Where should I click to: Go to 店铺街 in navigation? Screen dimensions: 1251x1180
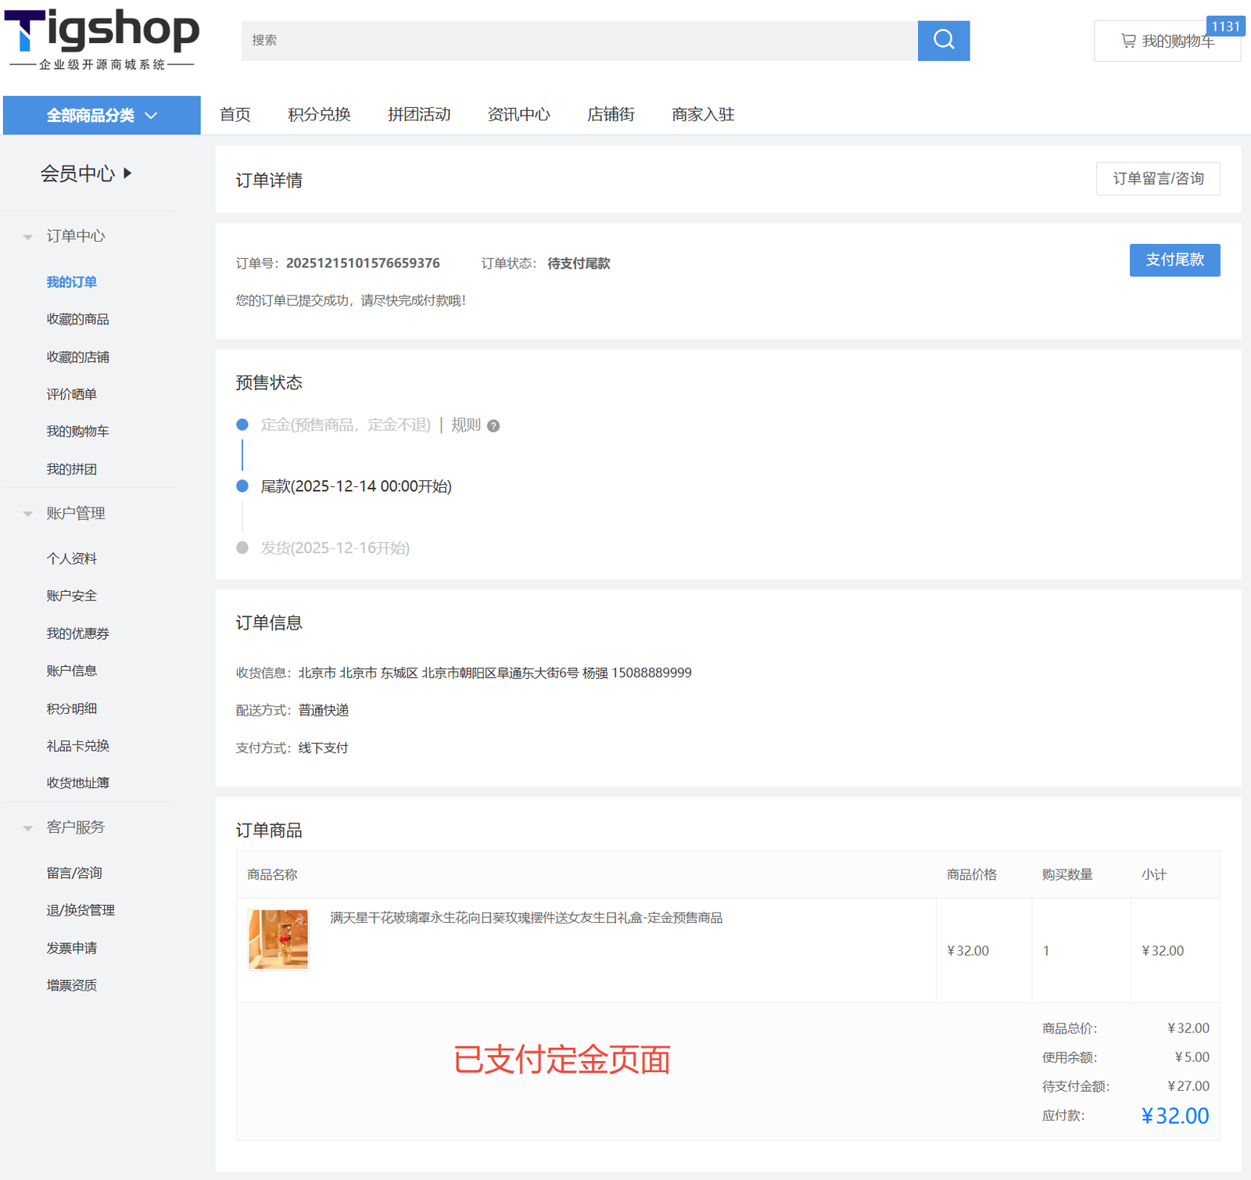click(x=611, y=115)
